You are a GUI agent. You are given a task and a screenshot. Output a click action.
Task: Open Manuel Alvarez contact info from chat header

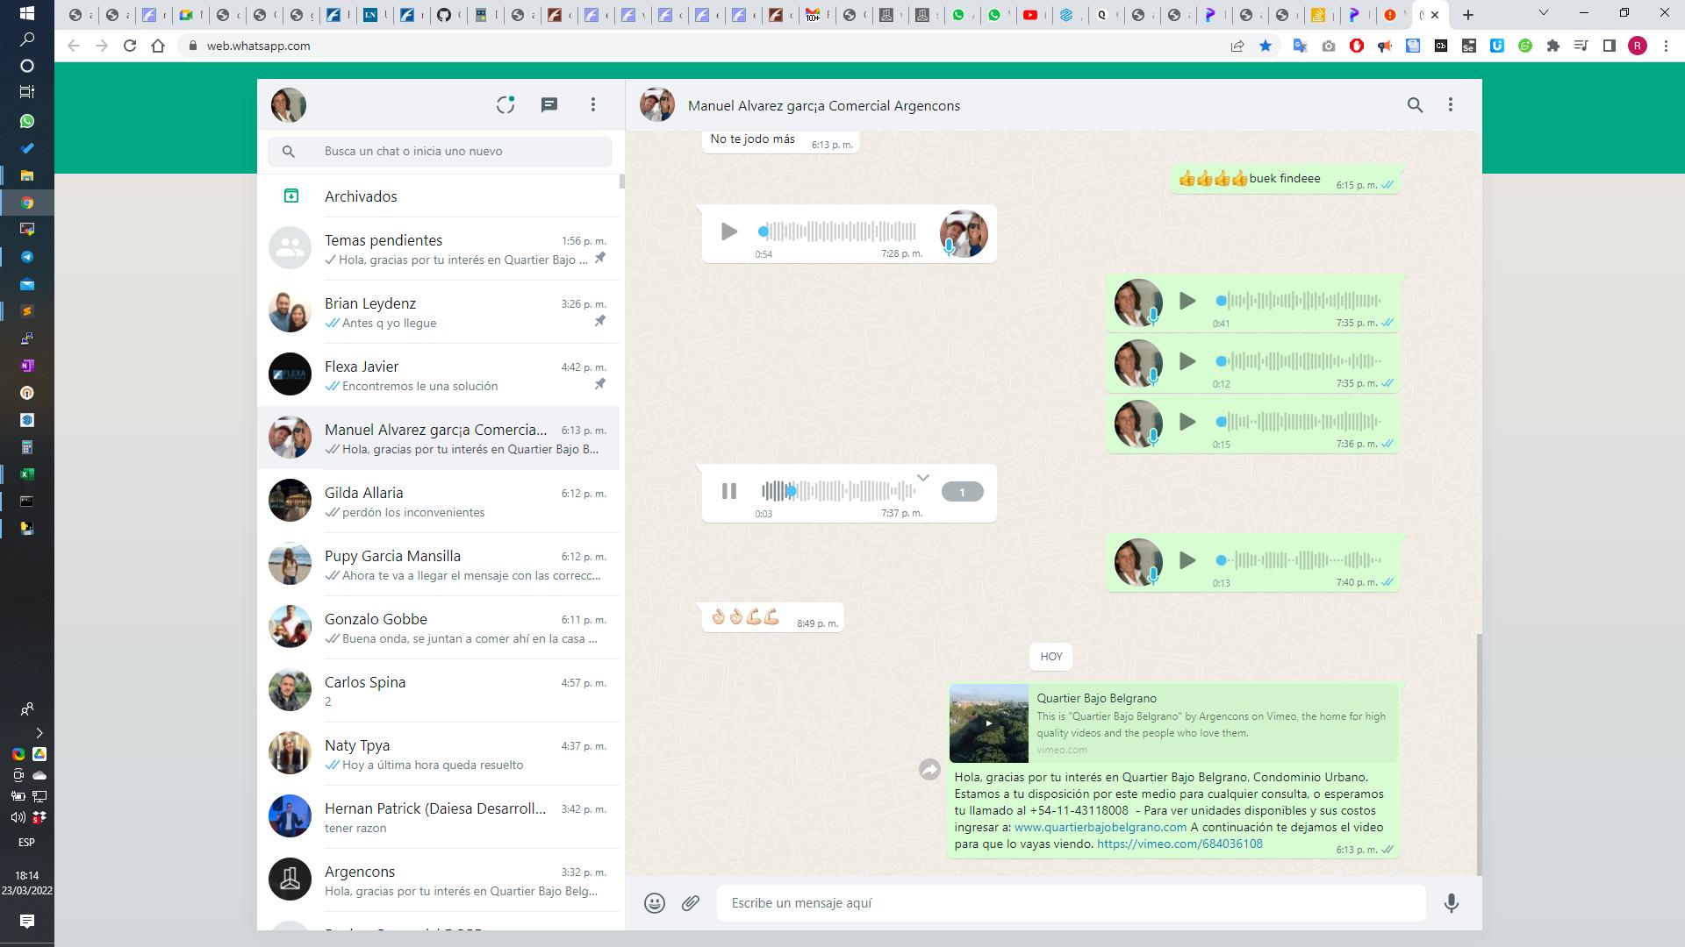[x=823, y=105]
